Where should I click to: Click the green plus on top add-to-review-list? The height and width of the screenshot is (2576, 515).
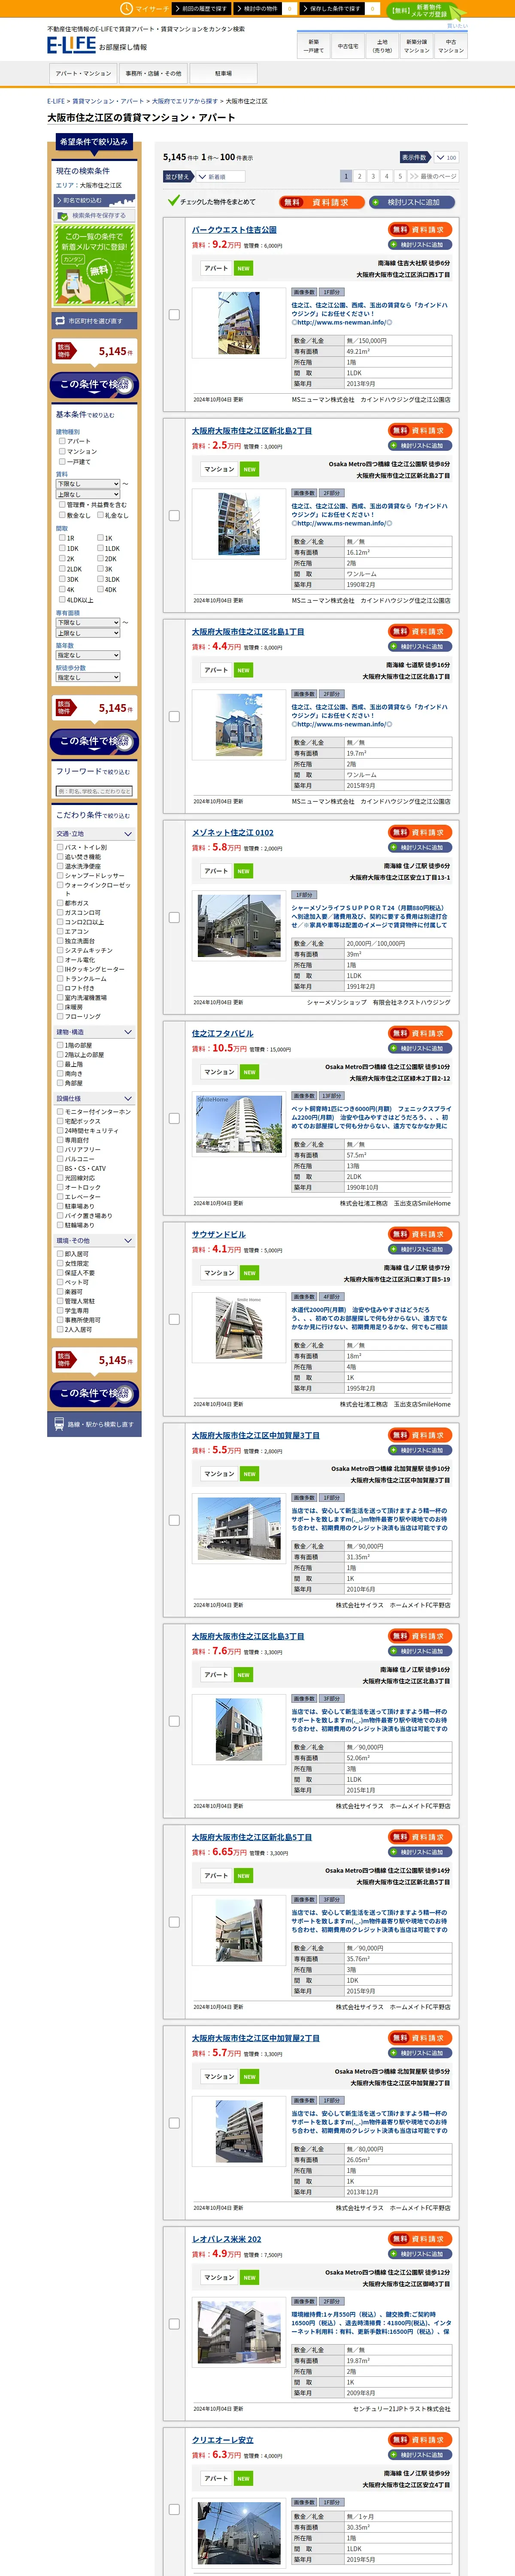[375, 202]
